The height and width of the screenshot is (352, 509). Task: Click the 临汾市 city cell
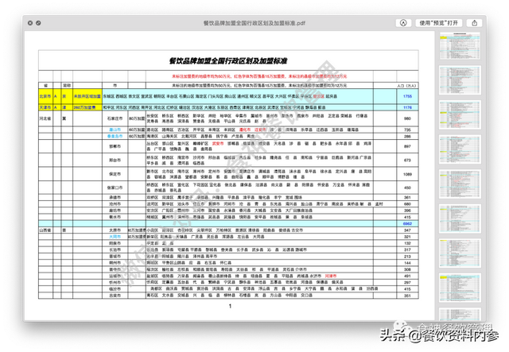115,288
